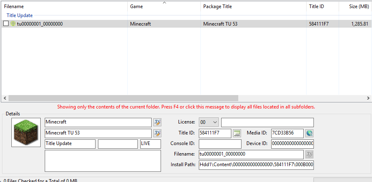Click the red message to show all subfolders
372x182 pixels.
(186, 107)
